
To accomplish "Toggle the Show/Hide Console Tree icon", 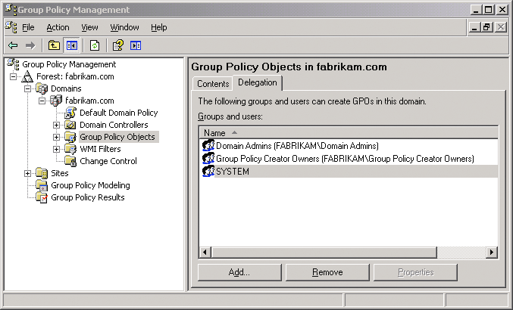I will pos(72,45).
